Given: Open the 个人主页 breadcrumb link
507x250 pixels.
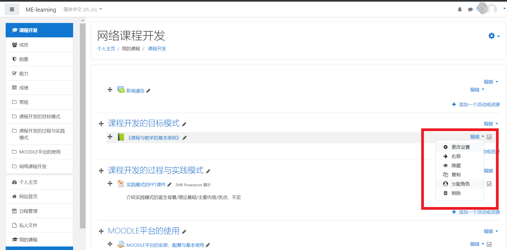Looking at the screenshot, I should [106, 49].
